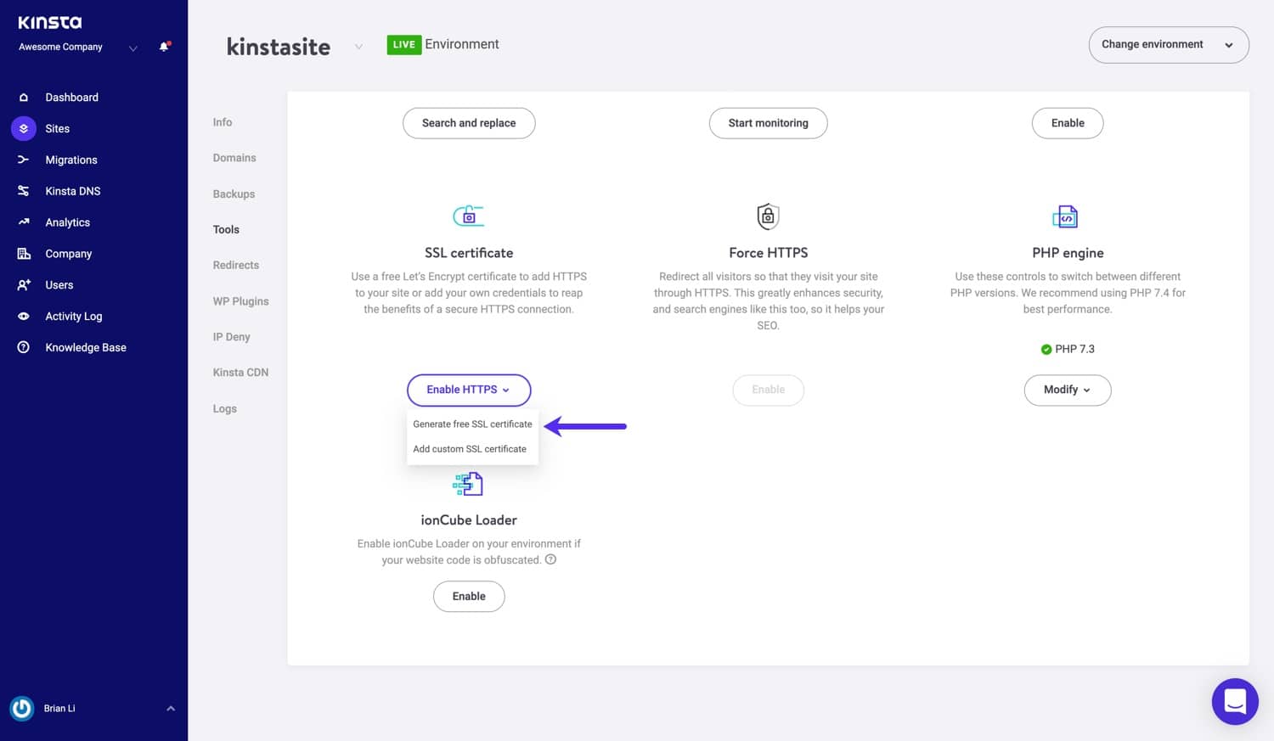Open the Change environment dropdown
This screenshot has height=741, width=1274.
(x=1169, y=45)
